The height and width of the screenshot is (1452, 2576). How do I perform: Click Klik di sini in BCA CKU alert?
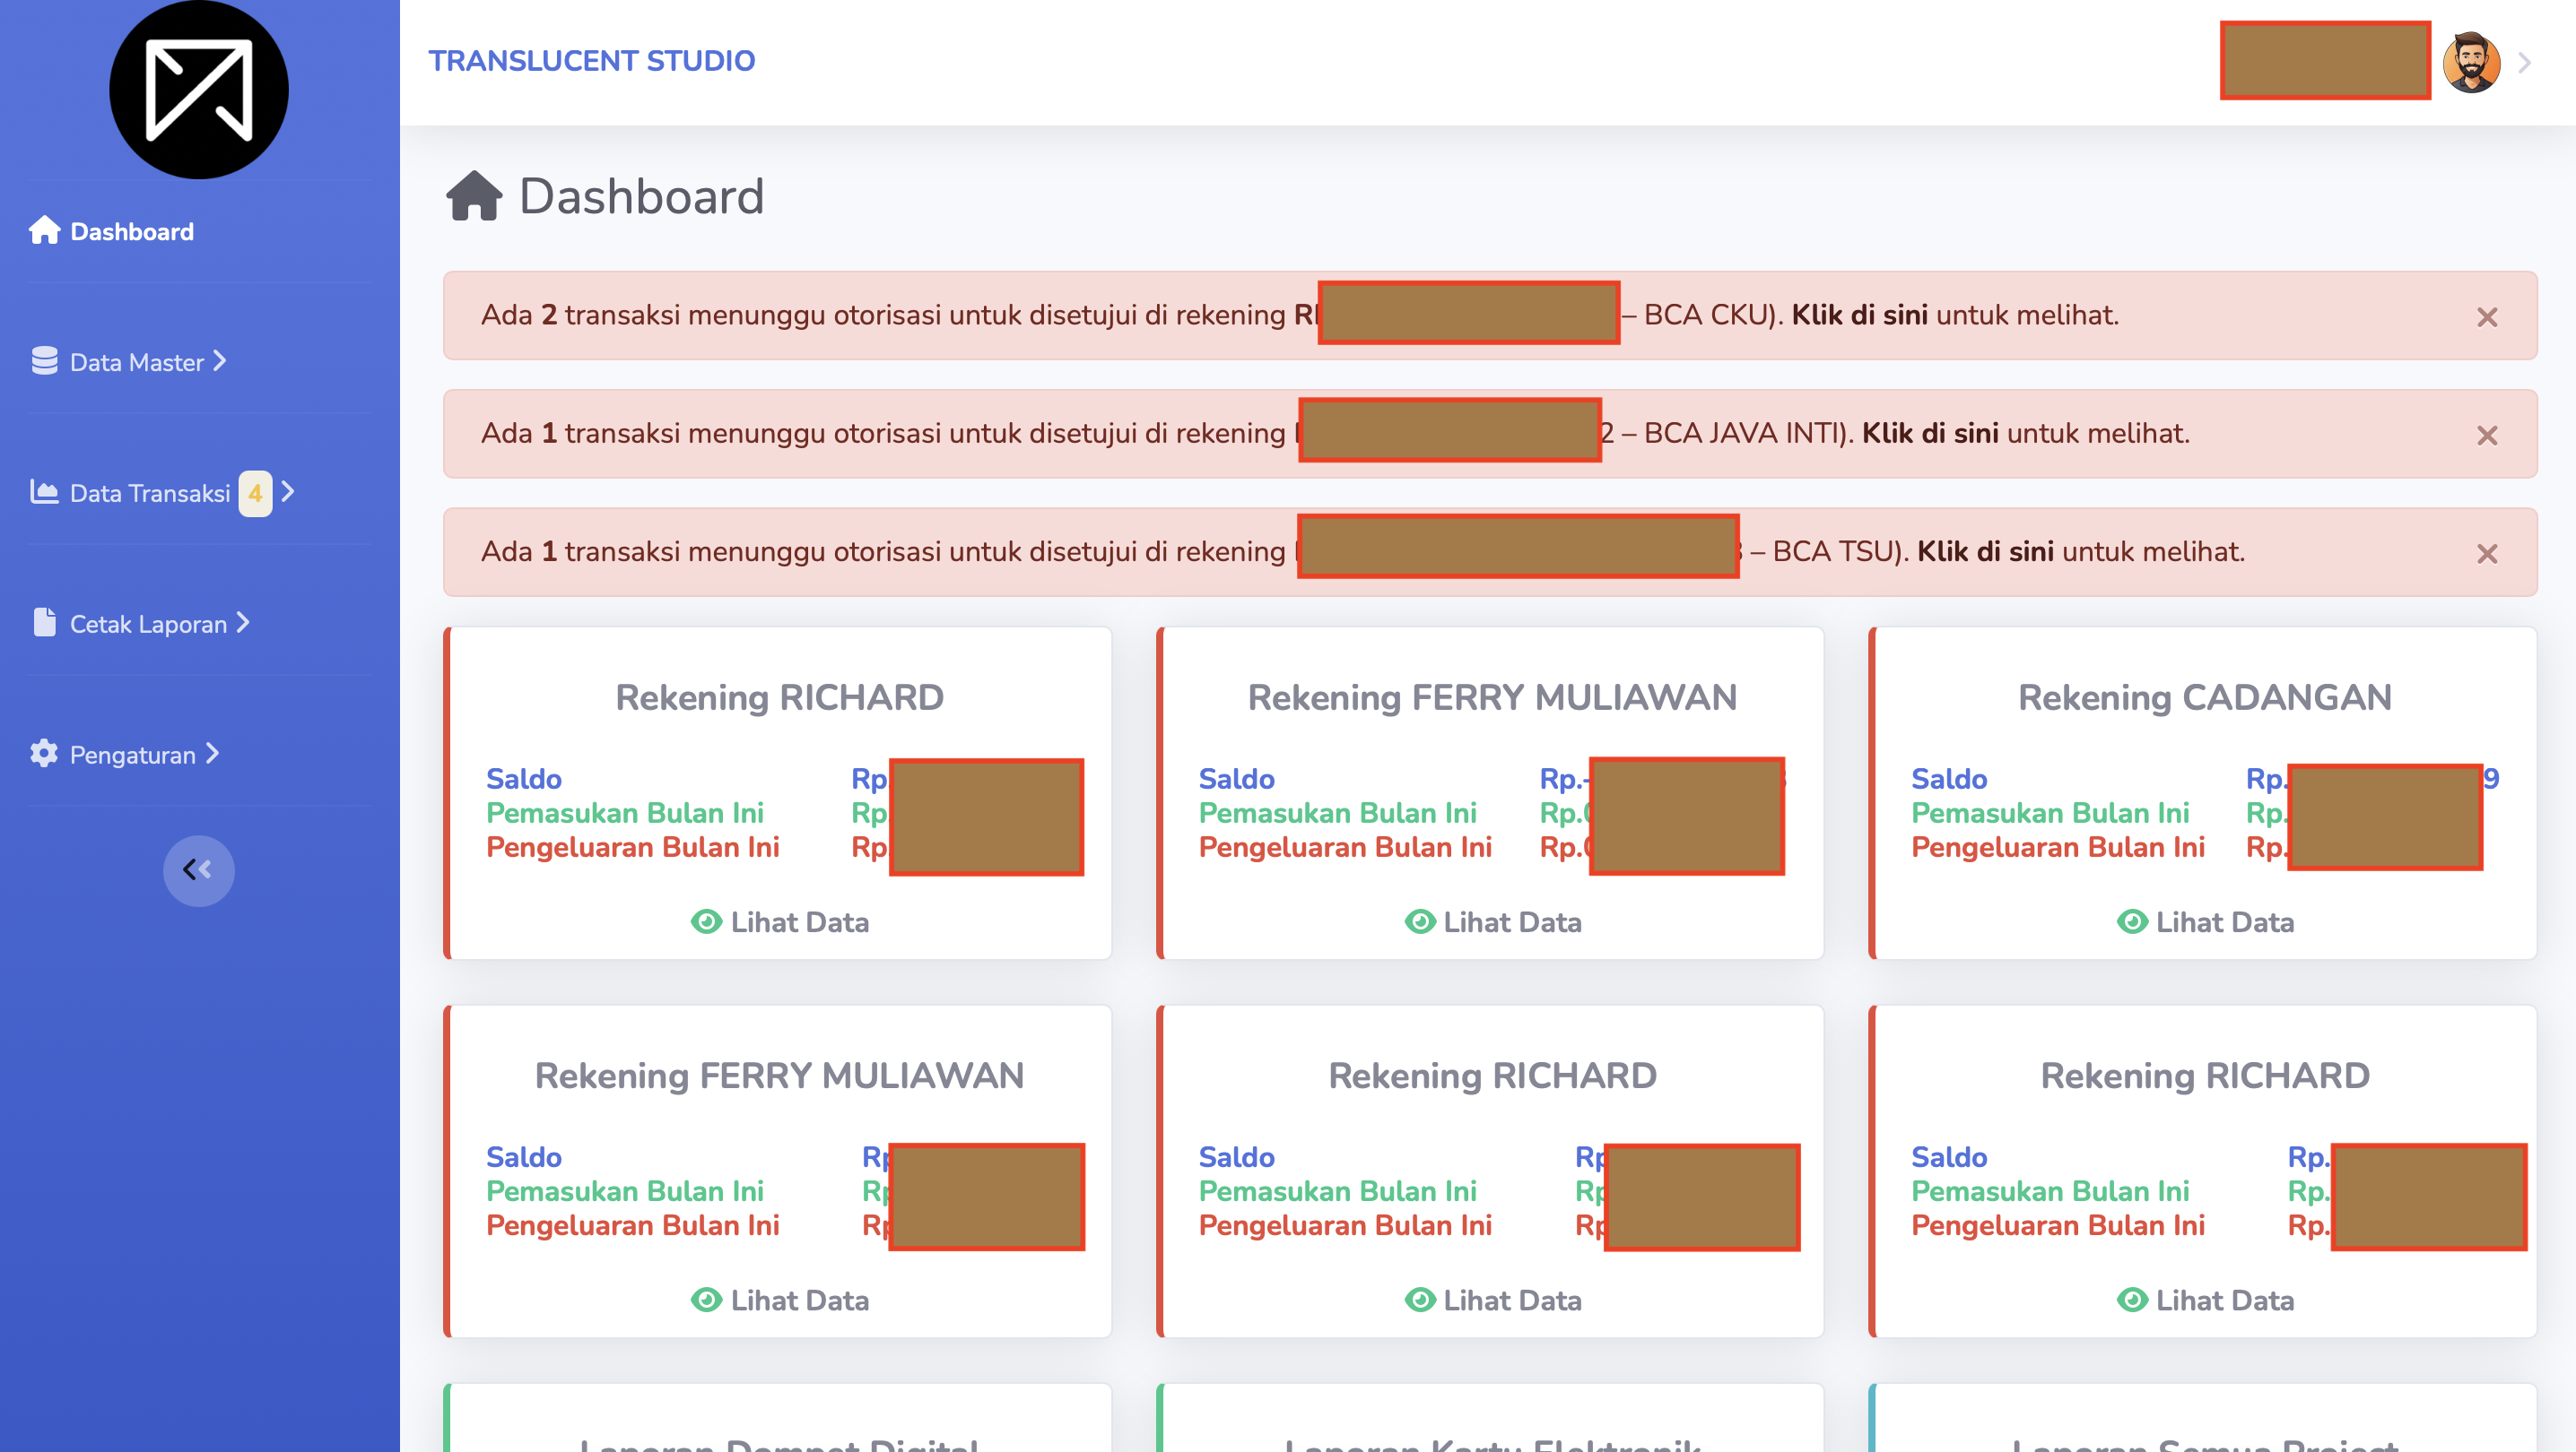[1859, 315]
